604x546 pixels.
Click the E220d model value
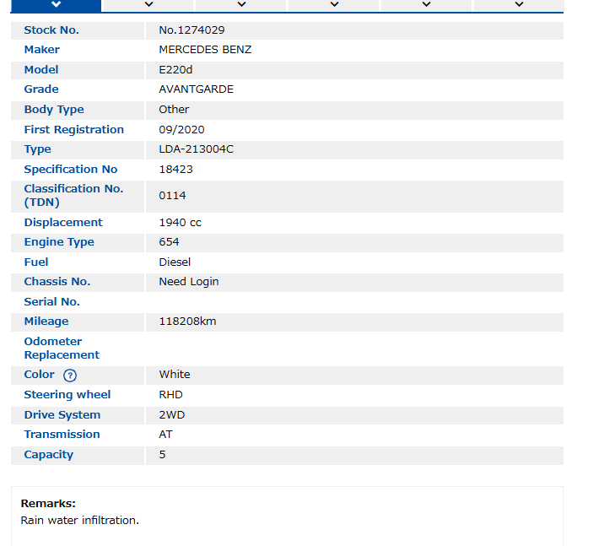(175, 70)
